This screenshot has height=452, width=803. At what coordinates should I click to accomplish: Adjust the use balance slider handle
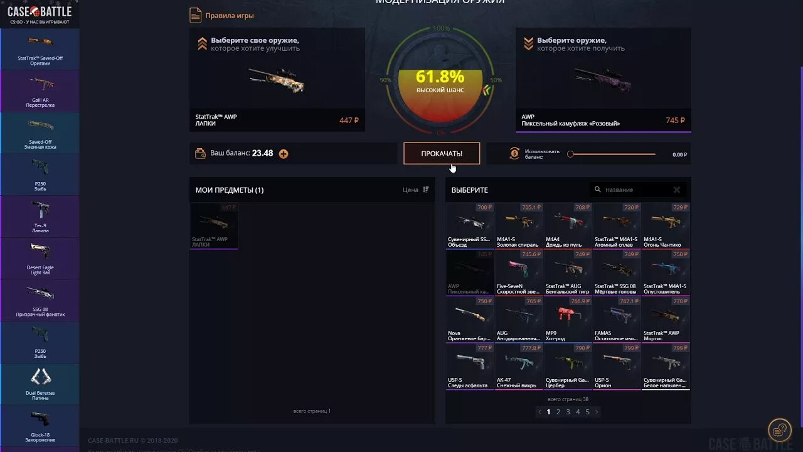(570, 154)
